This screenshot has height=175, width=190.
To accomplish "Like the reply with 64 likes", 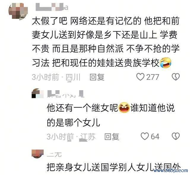I will [x=145, y=136].
